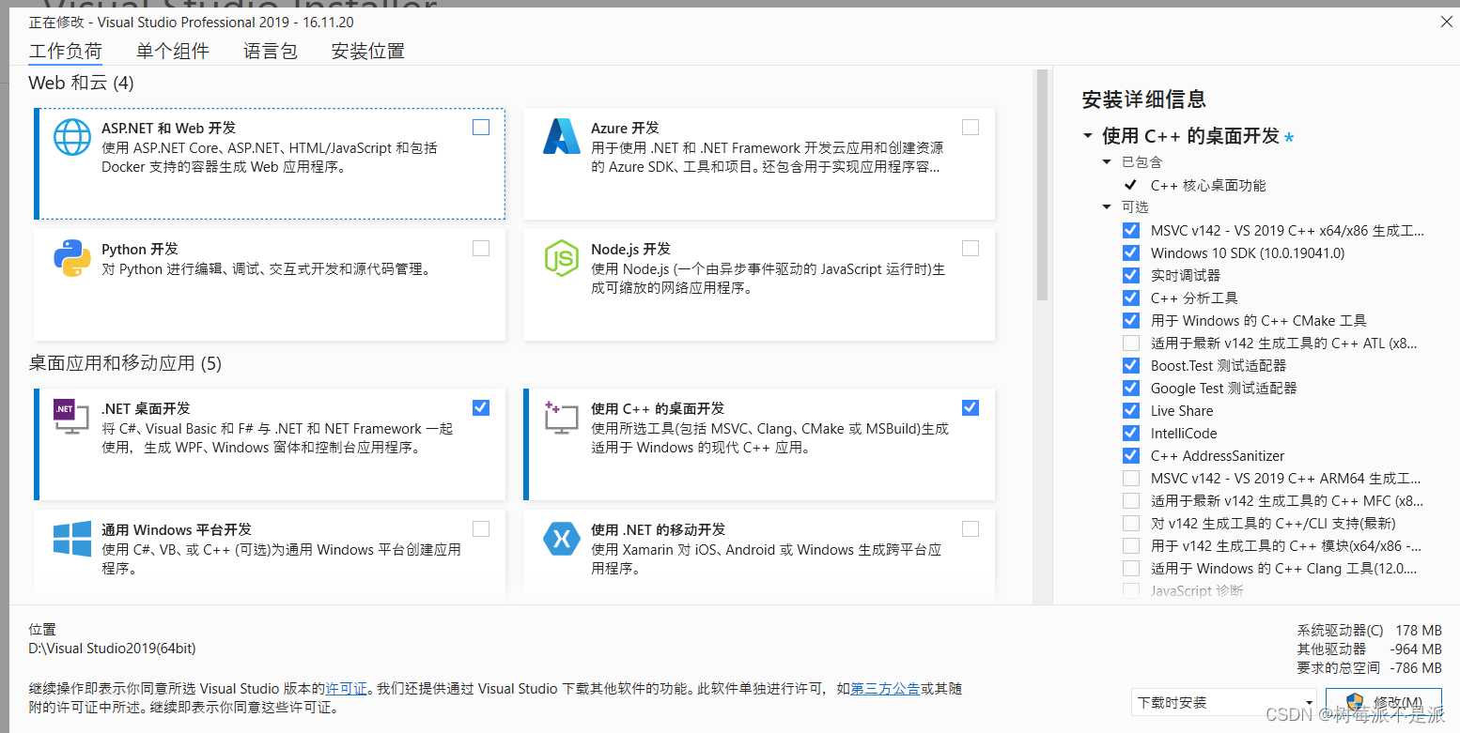
Task: Check the Python development workload
Action: (481, 248)
